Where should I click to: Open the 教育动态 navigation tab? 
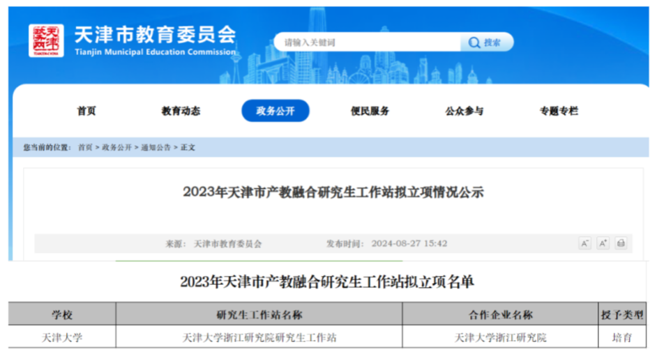coord(181,111)
